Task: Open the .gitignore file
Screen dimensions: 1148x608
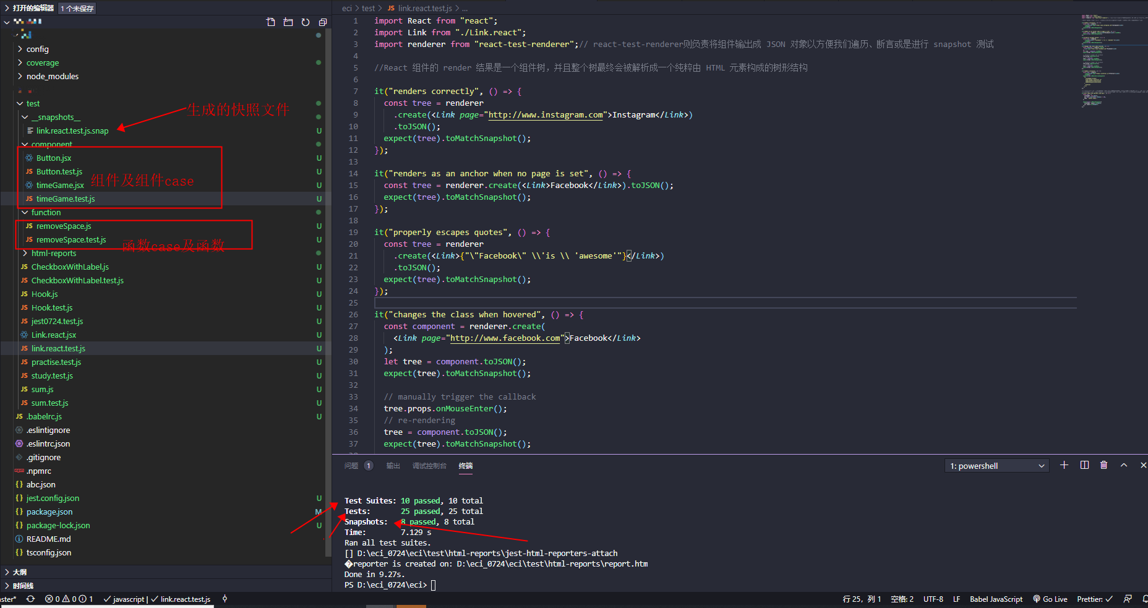Action: click(x=43, y=457)
